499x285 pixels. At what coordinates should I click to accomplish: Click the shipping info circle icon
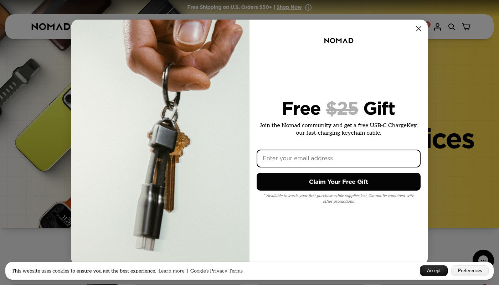[x=308, y=7]
